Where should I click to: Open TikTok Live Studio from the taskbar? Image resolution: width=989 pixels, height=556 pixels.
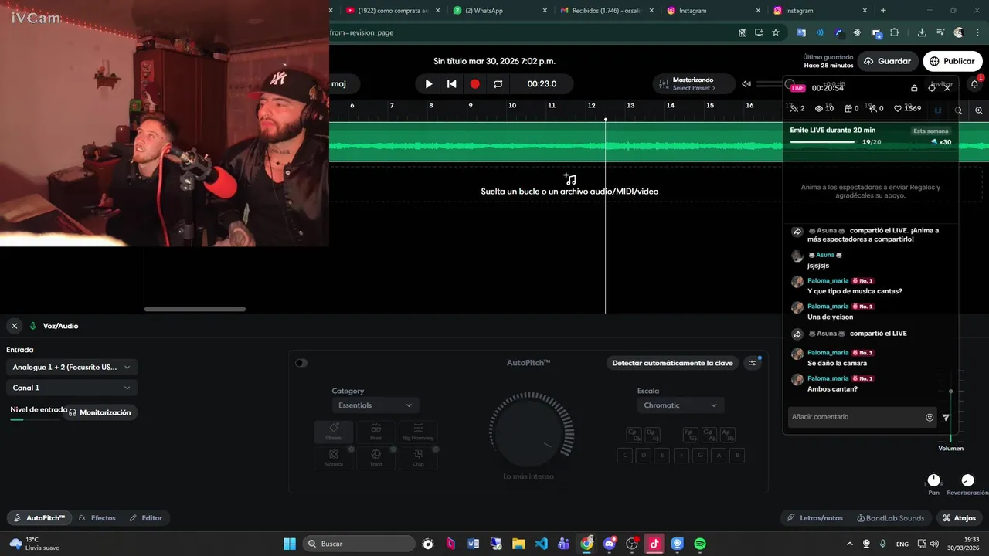(x=654, y=544)
